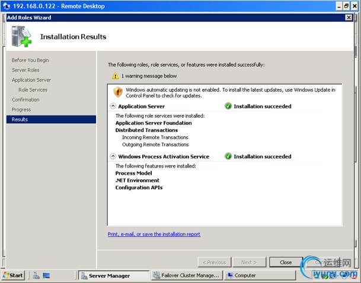This screenshot has width=361, height=283.
Task: Switch to Computer taskbar button
Action: [x=260, y=275]
